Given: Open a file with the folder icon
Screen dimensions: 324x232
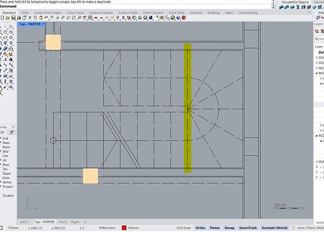Looking at the screenshot, I should coord(8,18).
